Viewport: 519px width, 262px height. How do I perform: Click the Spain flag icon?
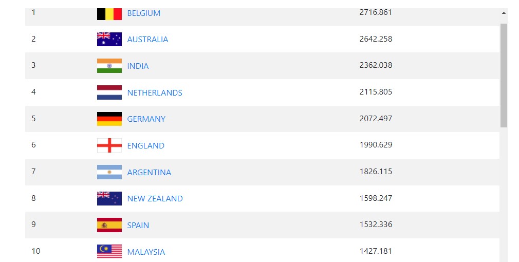pos(109,225)
